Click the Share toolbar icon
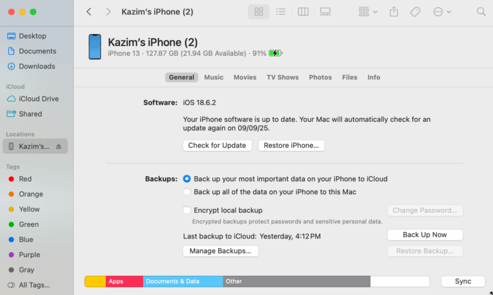The width and height of the screenshot is (493, 295). pos(394,12)
